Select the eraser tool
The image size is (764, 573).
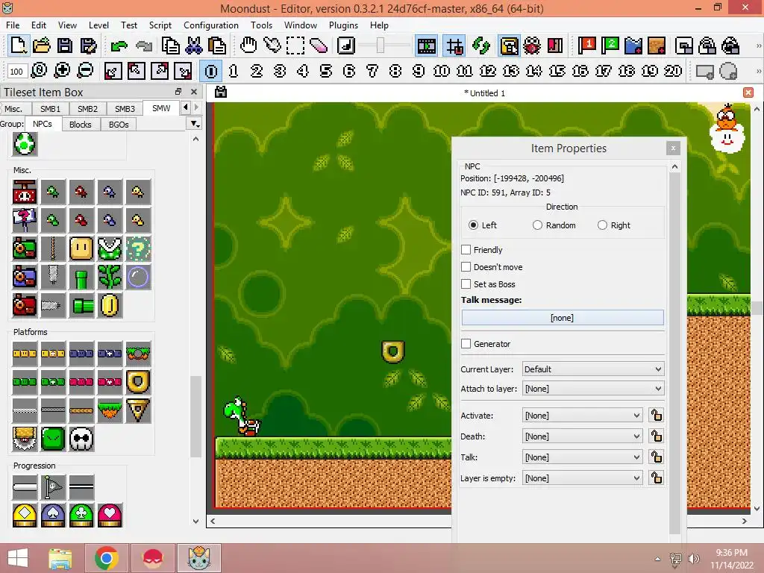coord(319,46)
